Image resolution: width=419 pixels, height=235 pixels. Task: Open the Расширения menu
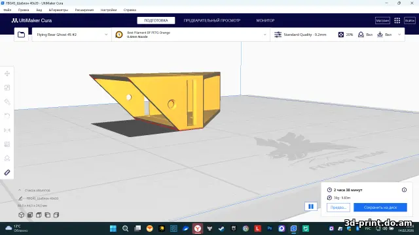coord(84,10)
